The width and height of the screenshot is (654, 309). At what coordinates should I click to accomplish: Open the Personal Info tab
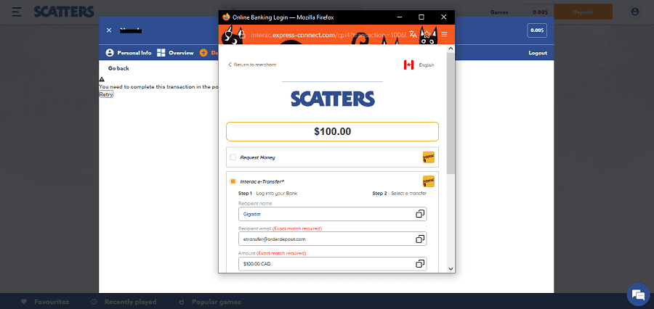(x=129, y=53)
